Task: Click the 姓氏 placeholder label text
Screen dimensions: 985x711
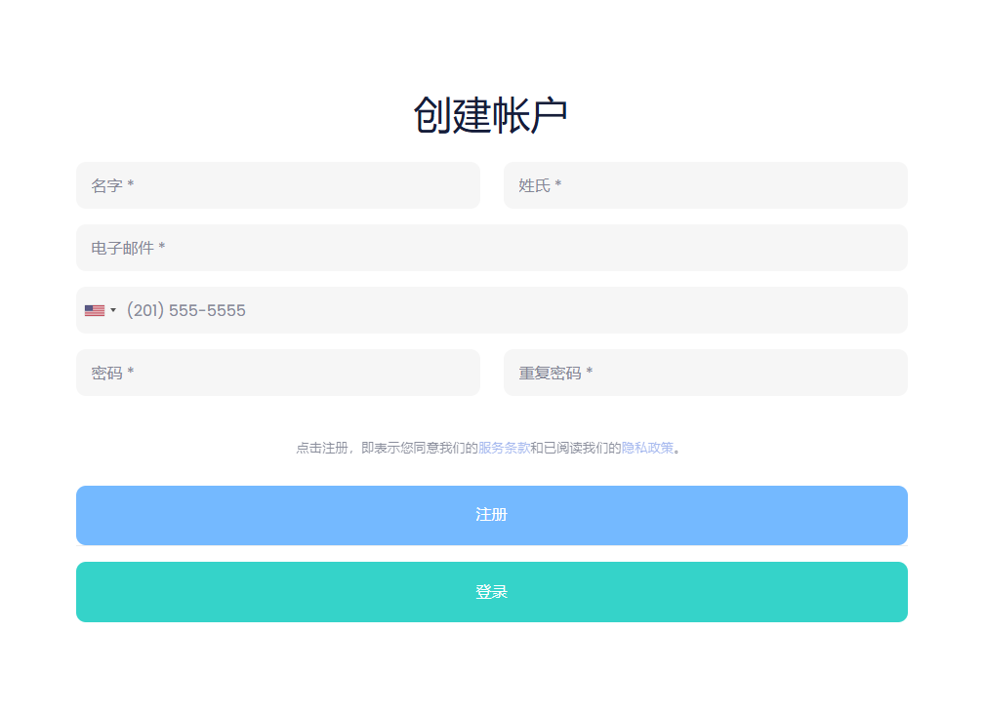Action: (534, 185)
